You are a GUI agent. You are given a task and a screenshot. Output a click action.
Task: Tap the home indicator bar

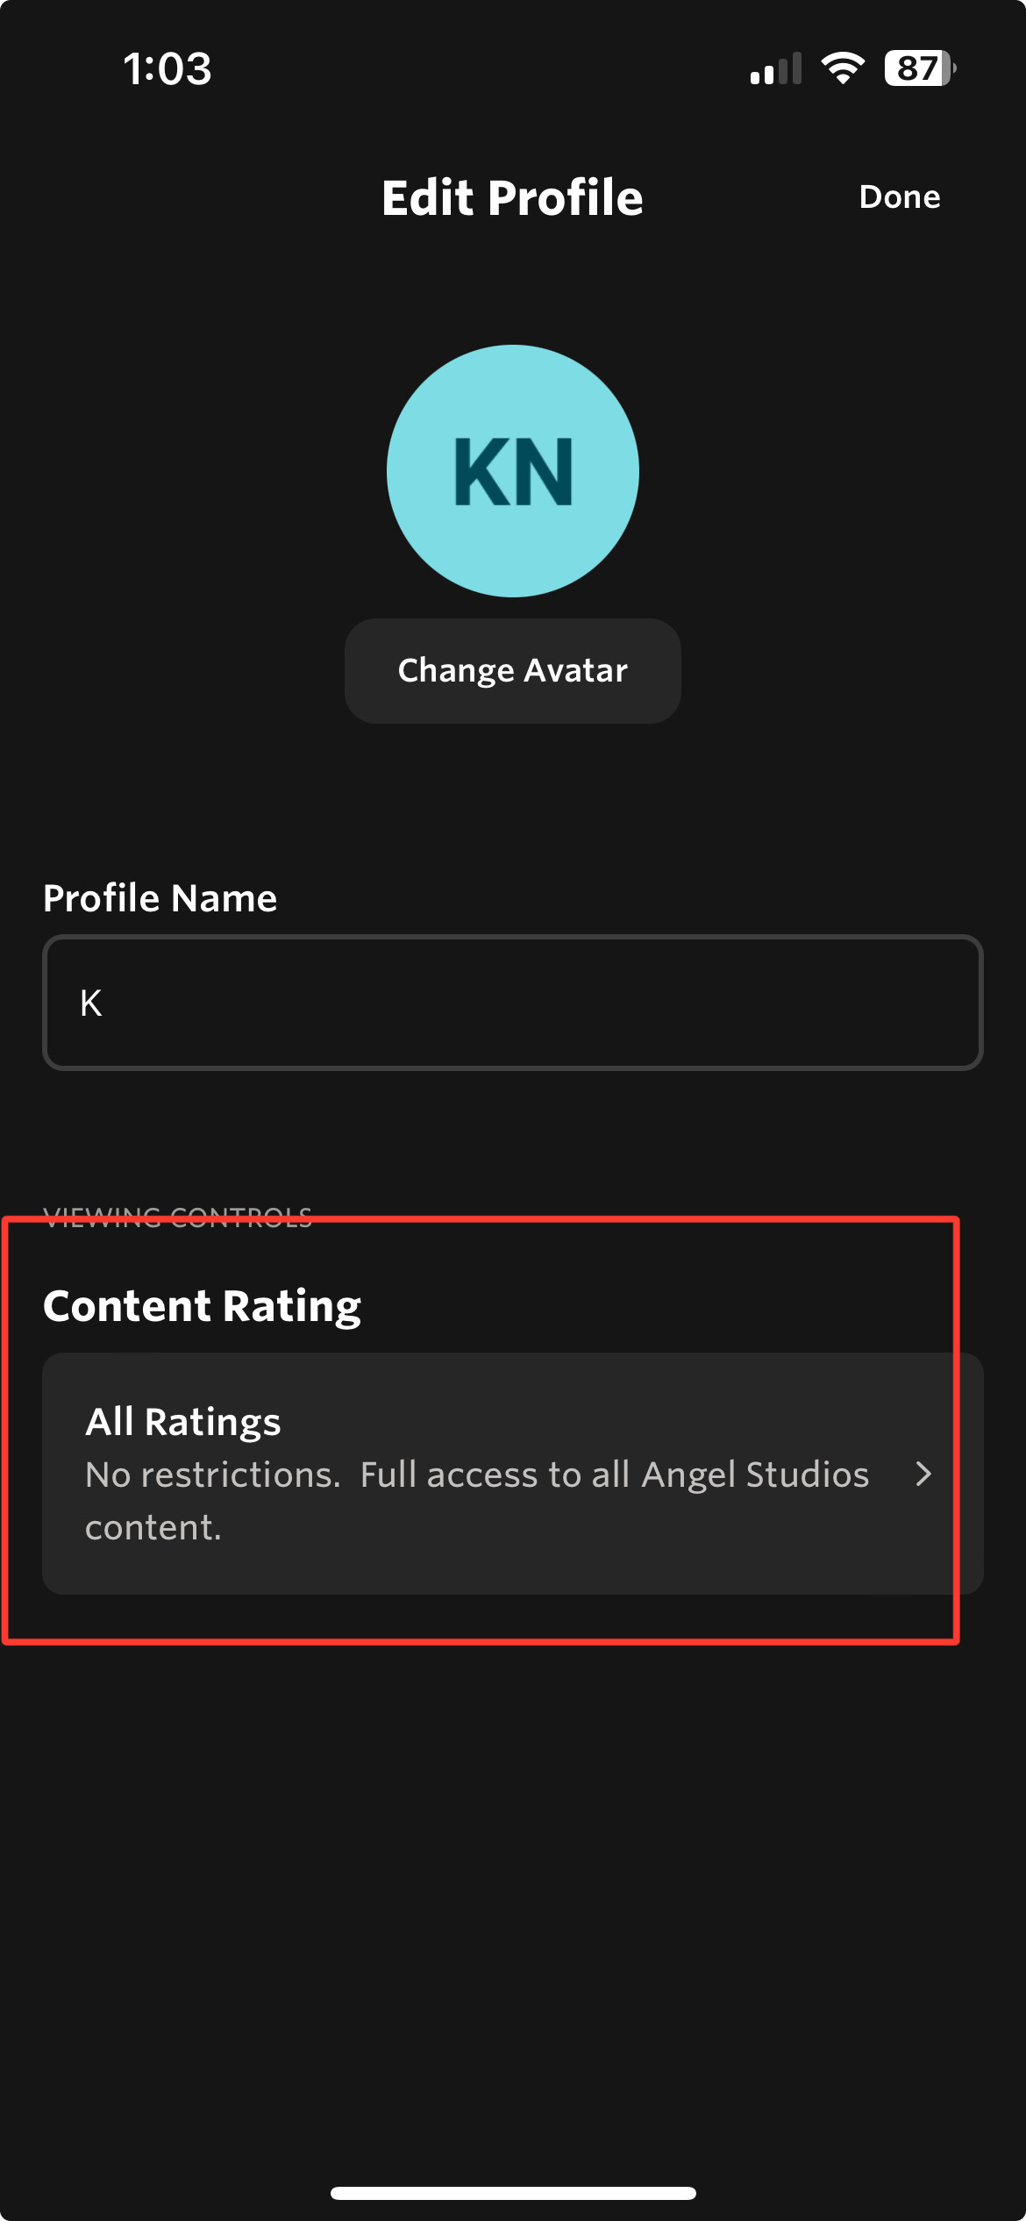pyautogui.click(x=513, y=2193)
